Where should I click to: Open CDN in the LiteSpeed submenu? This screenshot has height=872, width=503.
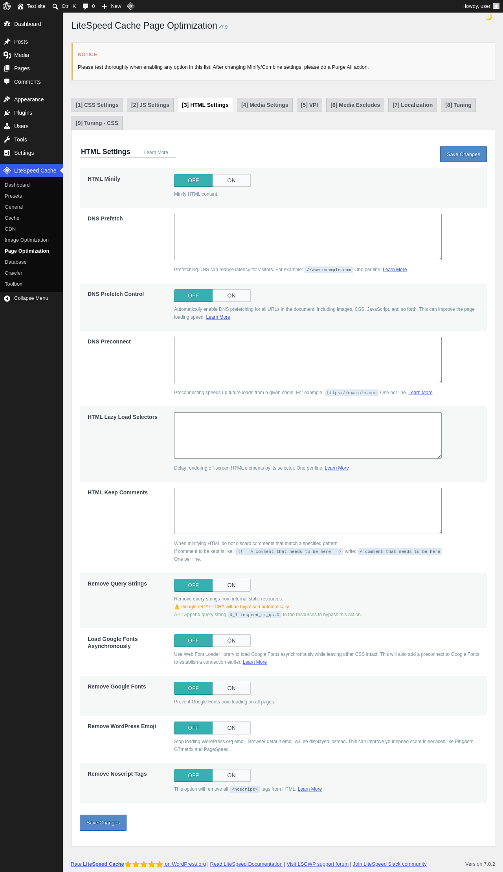[31, 229]
